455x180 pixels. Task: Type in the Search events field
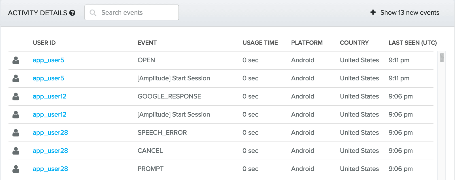[136, 13]
